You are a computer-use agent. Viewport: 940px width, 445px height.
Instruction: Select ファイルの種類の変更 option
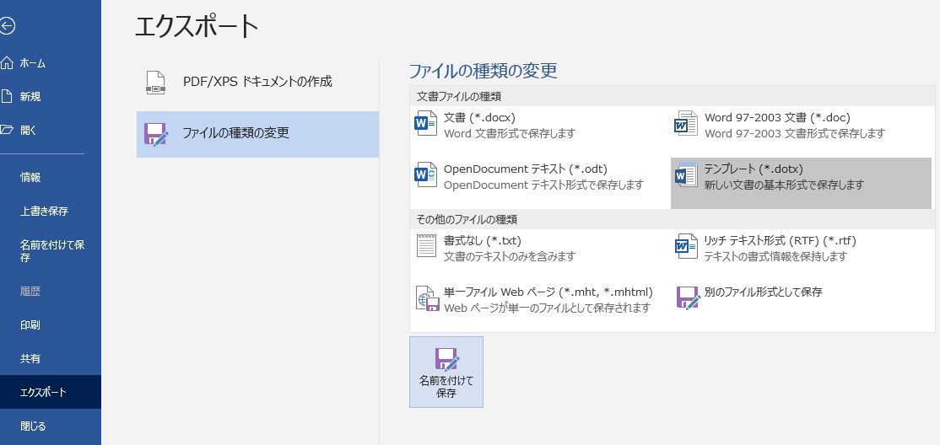coord(257,134)
